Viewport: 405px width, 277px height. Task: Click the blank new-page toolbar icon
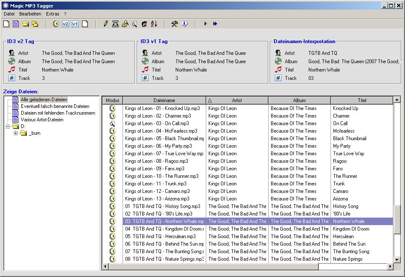[6, 24]
